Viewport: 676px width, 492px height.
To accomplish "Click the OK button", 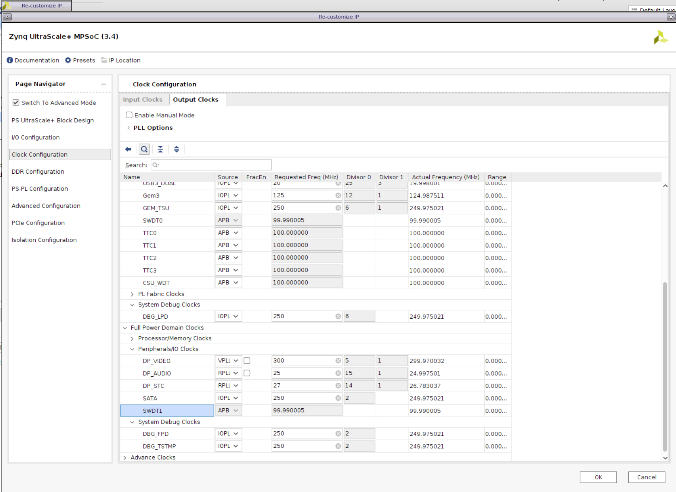I will [x=598, y=477].
